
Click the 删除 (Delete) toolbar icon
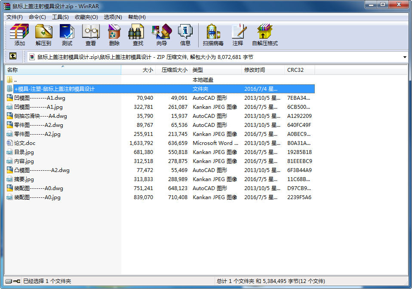[x=114, y=31]
